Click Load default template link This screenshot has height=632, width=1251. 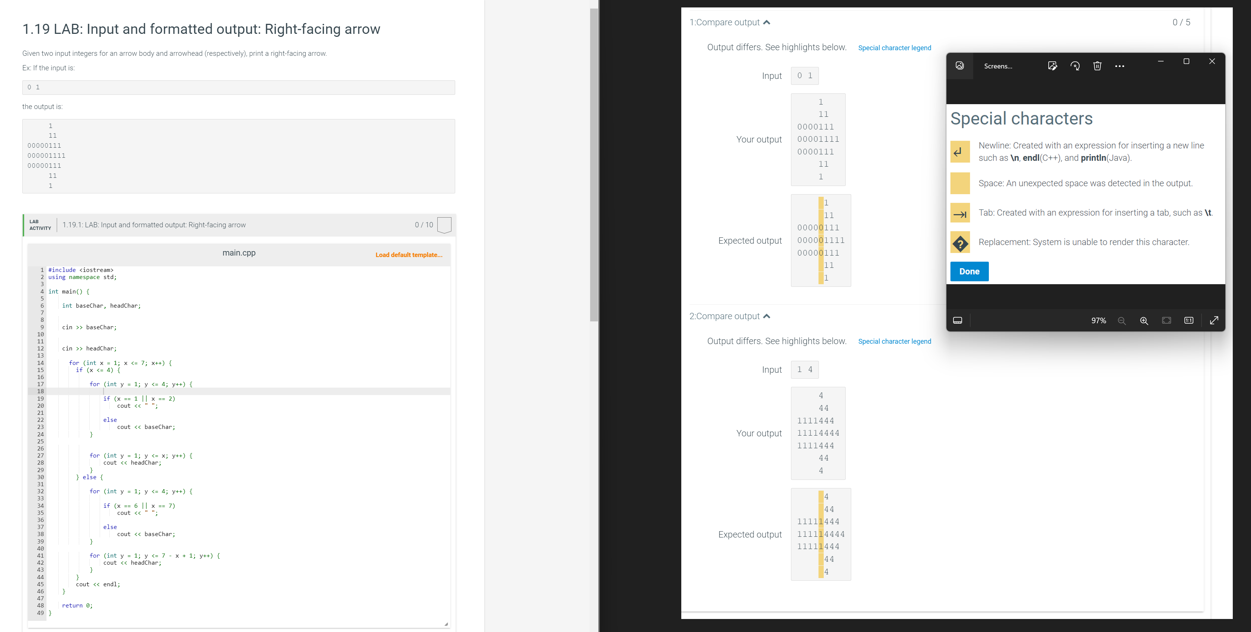pos(408,254)
